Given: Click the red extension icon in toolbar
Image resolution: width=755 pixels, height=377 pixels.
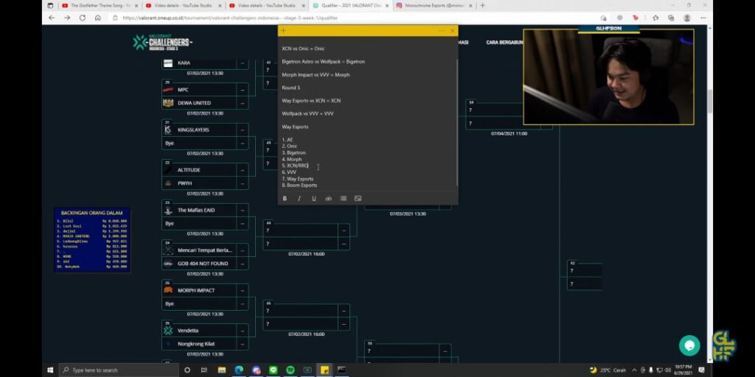Looking at the screenshot, I should (x=635, y=18).
